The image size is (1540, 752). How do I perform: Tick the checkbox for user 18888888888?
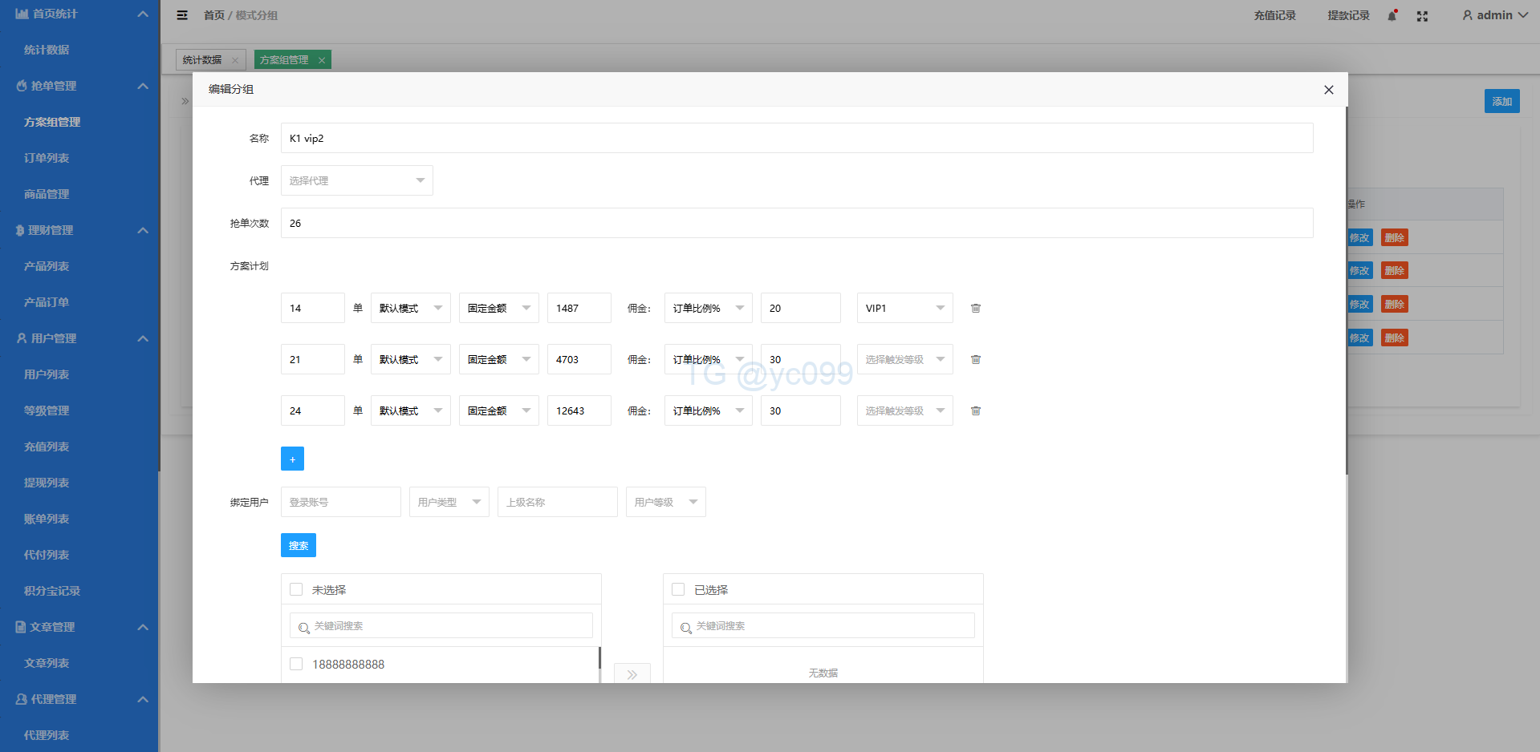point(296,664)
